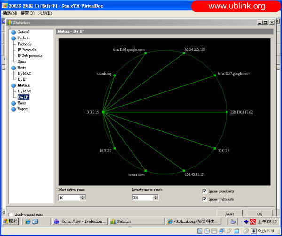Viewport: 282px width, 236px height.
Task: Select highlighted By IP under Matrix
Action: [x=23, y=97]
